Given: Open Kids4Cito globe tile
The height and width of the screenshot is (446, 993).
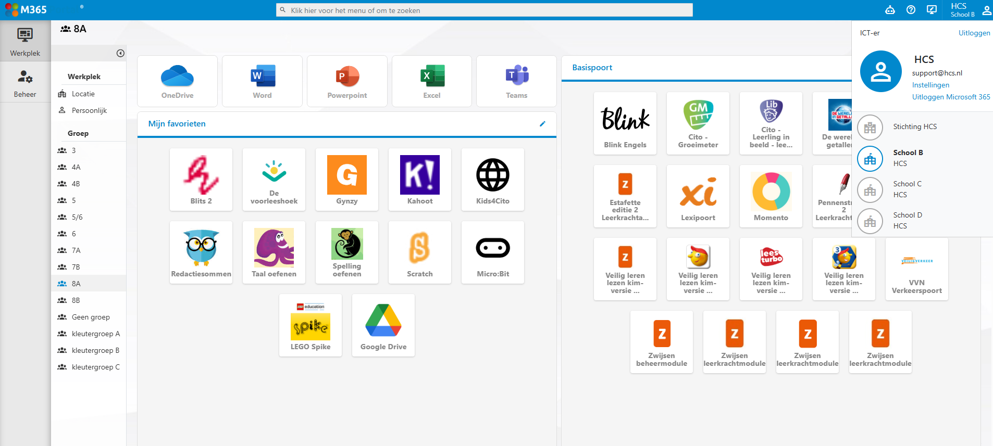Looking at the screenshot, I should point(493,180).
